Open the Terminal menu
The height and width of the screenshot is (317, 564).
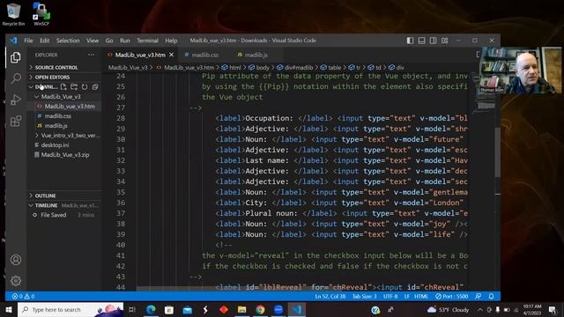147,41
